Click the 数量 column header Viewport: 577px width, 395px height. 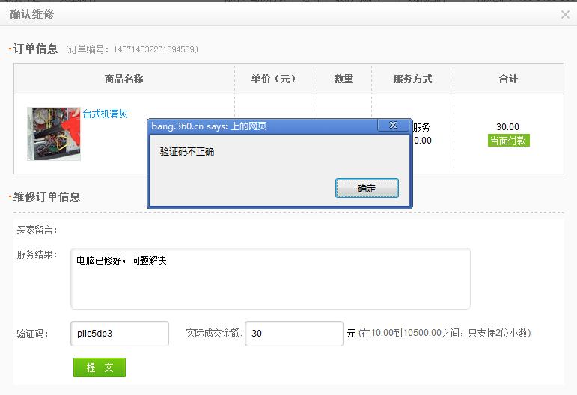[x=344, y=79]
